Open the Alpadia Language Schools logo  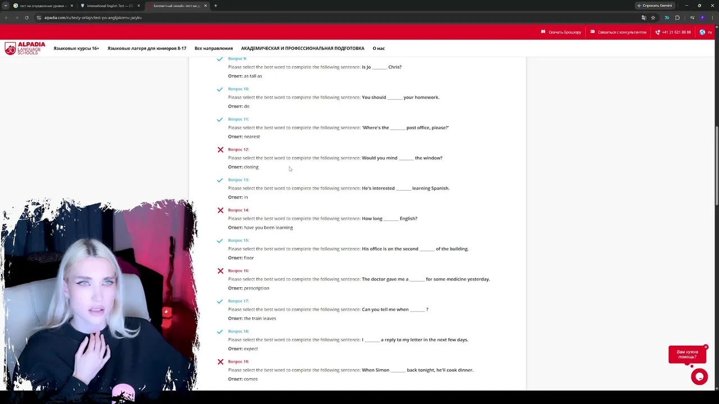25,48
